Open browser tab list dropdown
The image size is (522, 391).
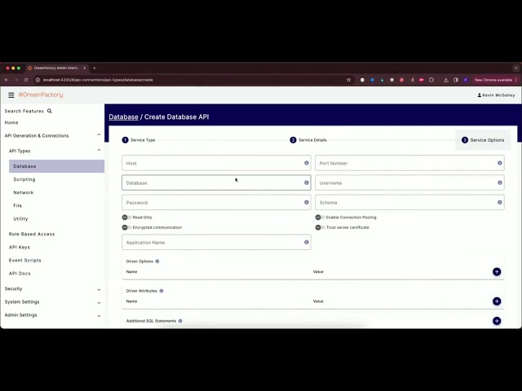pos(516,68)
